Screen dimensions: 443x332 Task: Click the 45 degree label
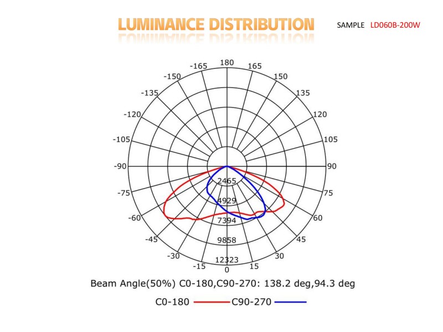[301, 240]
